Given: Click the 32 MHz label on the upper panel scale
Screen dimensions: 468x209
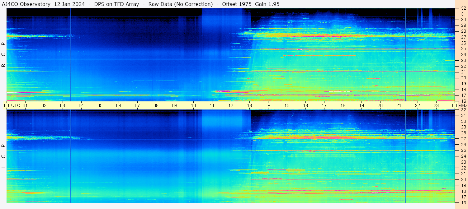Looking at the screenshot, I should (463, 9).
